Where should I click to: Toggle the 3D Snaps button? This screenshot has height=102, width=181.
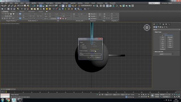(x=66, y=6)
